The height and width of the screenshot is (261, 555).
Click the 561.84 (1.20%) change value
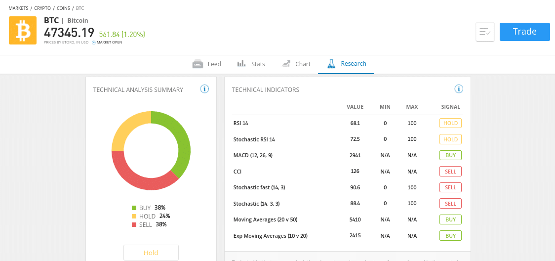122,34
